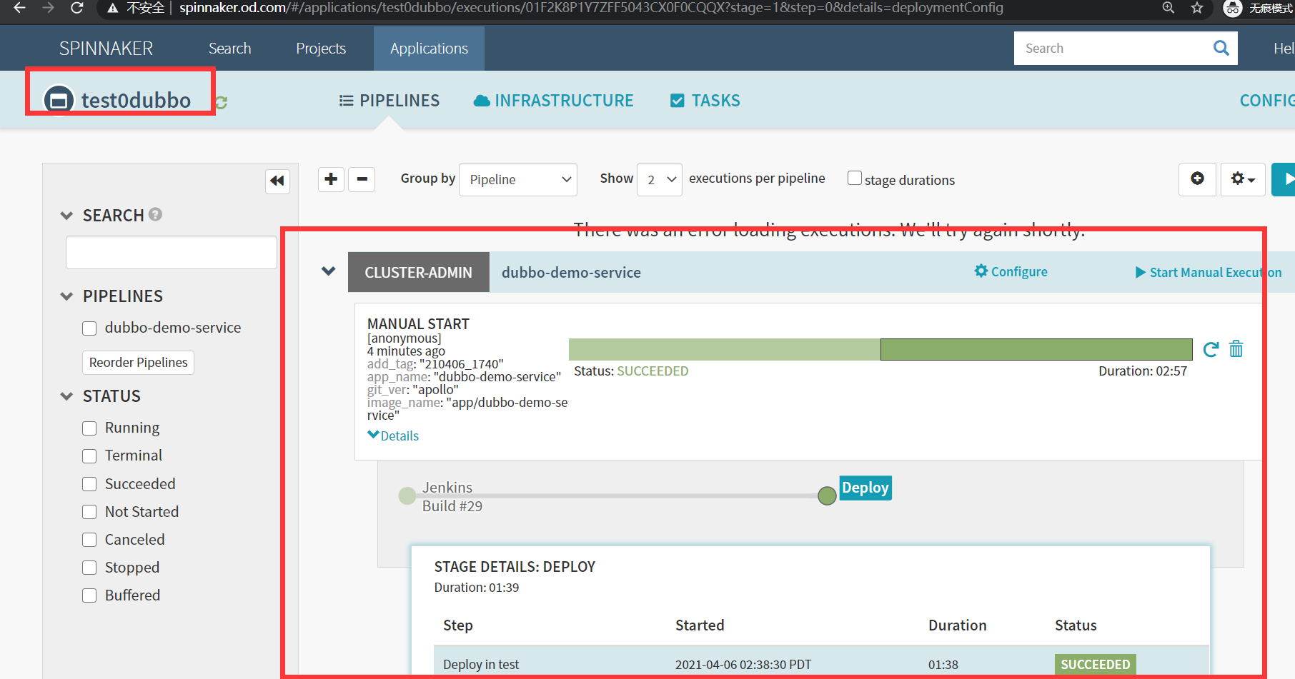Check the dubbo-demo-service pipeline filter
1295x679 pixels.
coord(89,328)
